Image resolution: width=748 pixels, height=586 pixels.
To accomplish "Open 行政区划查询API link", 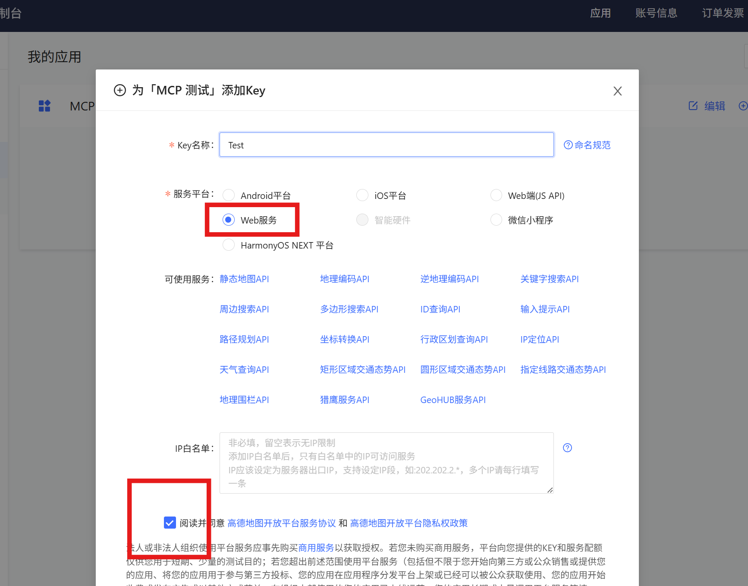I will pos(454,340).
